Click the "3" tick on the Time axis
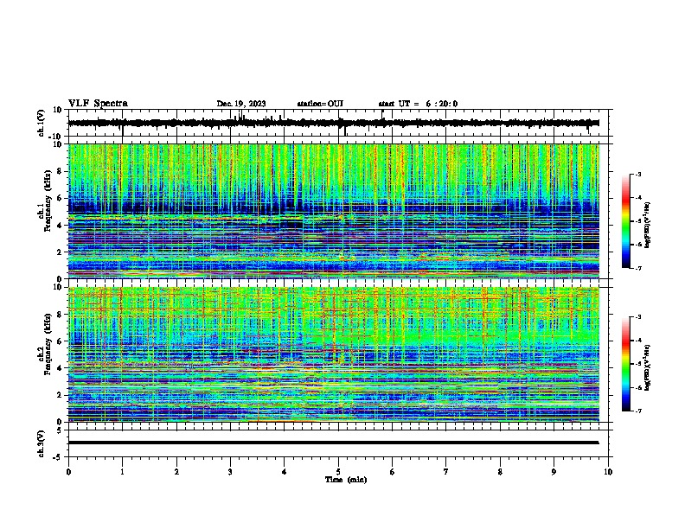The height and width of the screenshot is (529, 685). [x=230, y=472]
